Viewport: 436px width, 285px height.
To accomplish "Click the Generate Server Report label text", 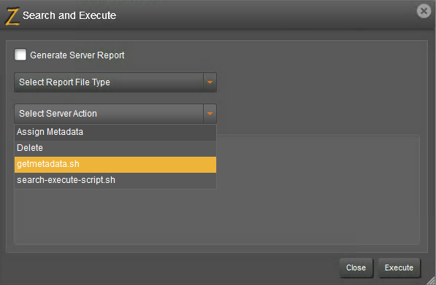I will [77, 55].
